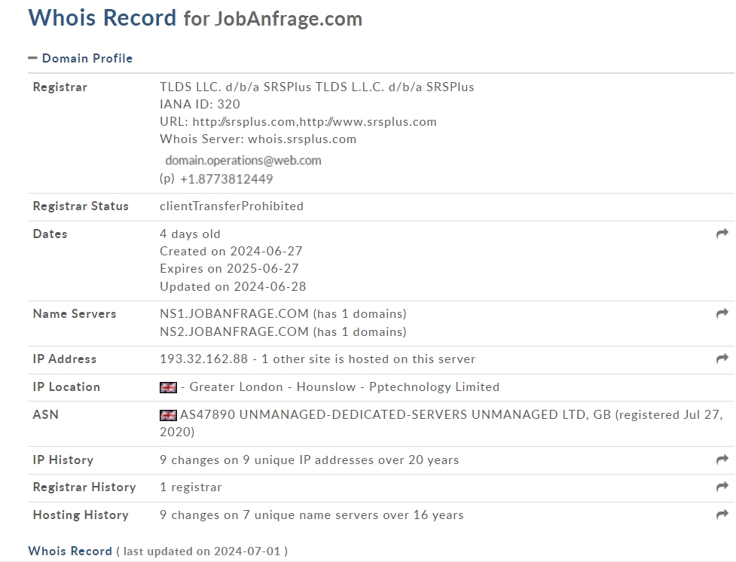Click the clientTransferProhibited status
The height and width of the screenshot is (562, 736).
tap(231, 206)
